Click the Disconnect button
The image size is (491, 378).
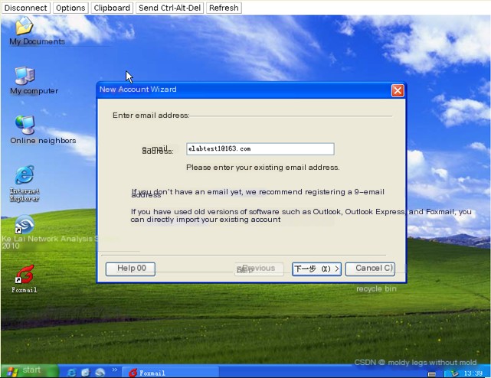pos(26,8)
